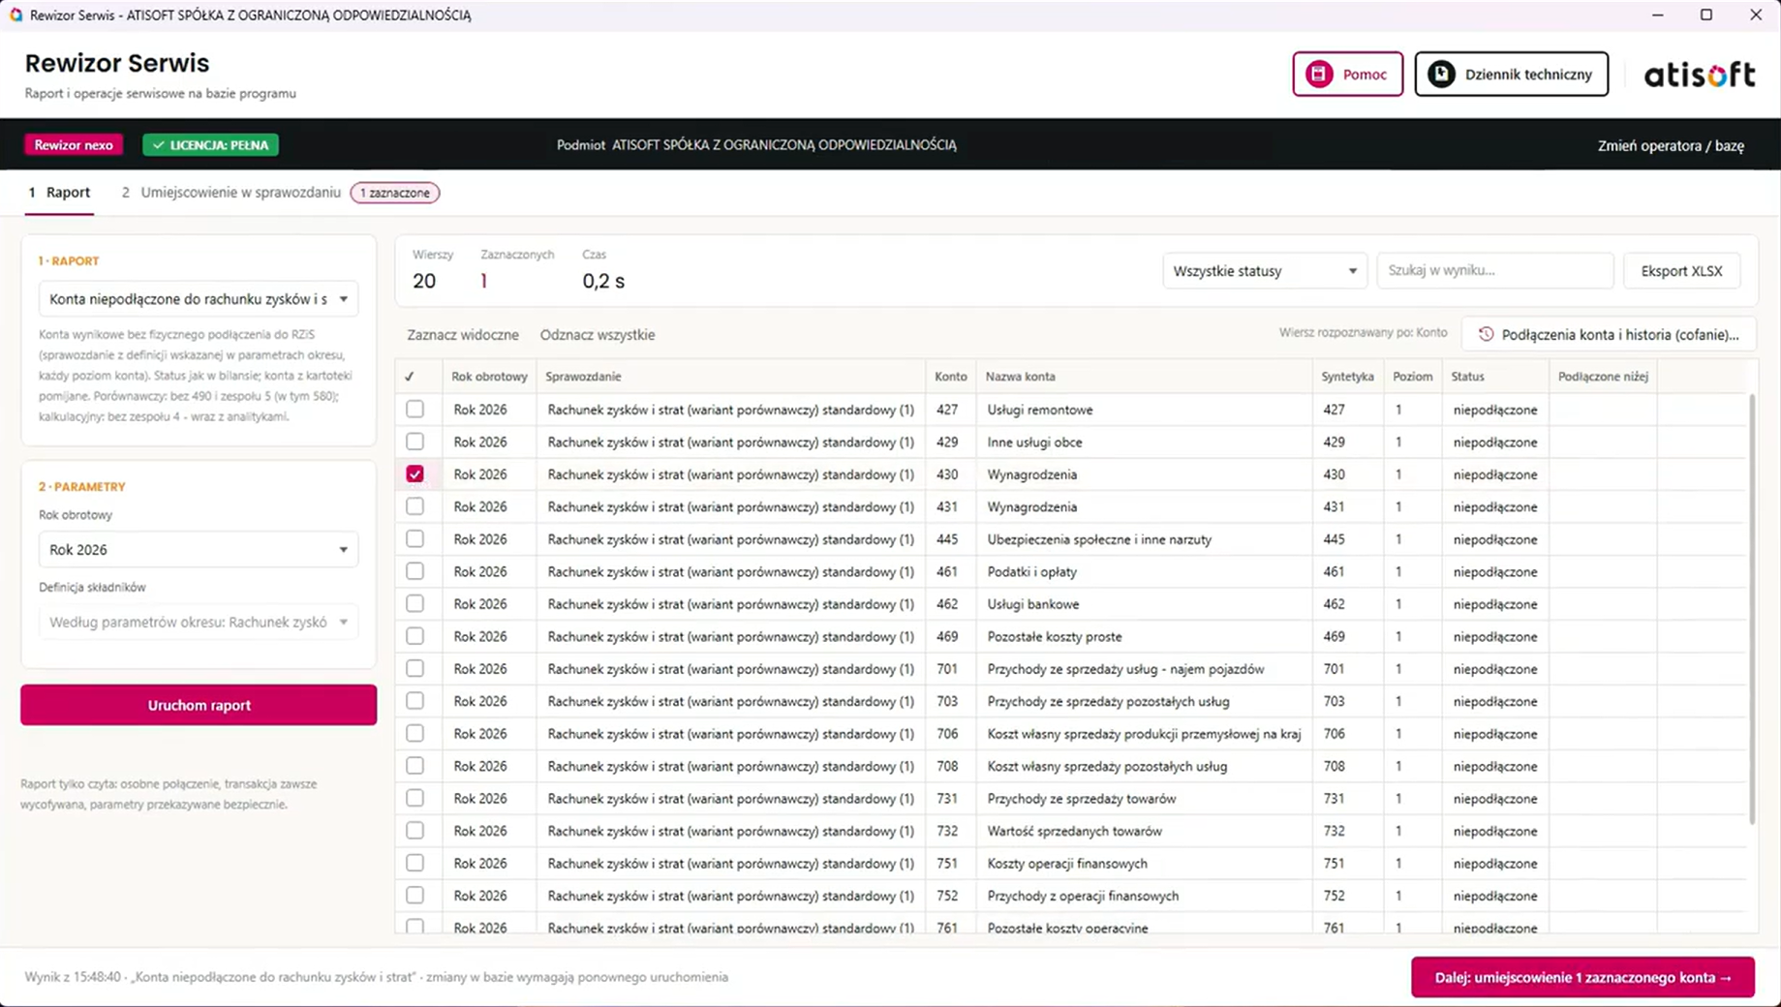Run the report with Uruchom raport
This screenshot has height=1007, width=1781.
199,705
